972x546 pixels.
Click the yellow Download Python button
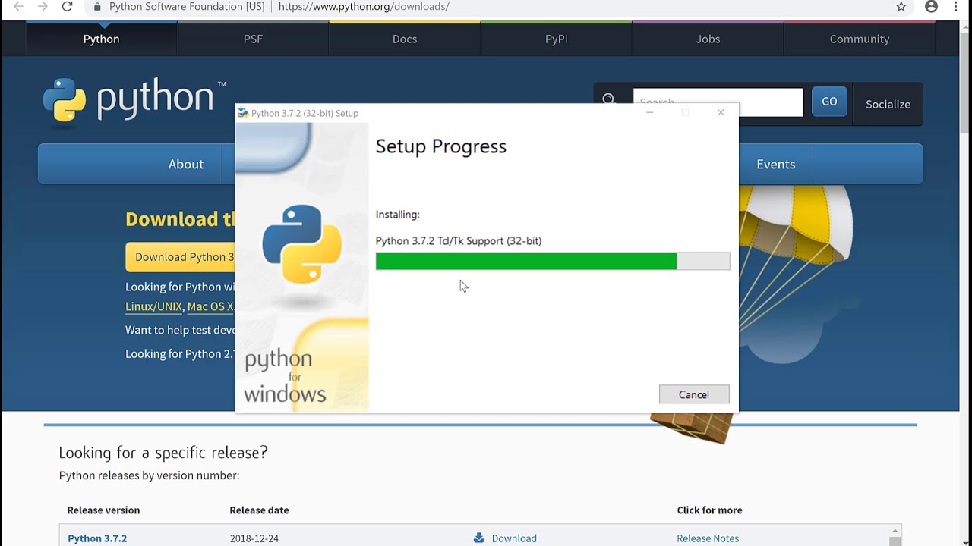[181, 257]
